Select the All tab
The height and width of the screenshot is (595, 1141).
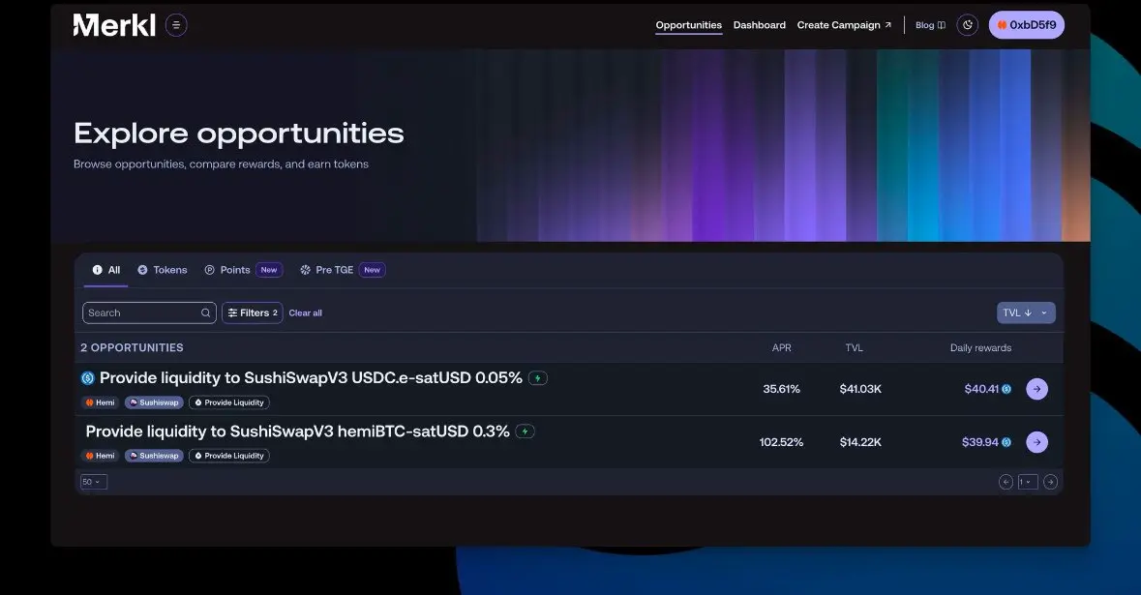tap(106, 270)
